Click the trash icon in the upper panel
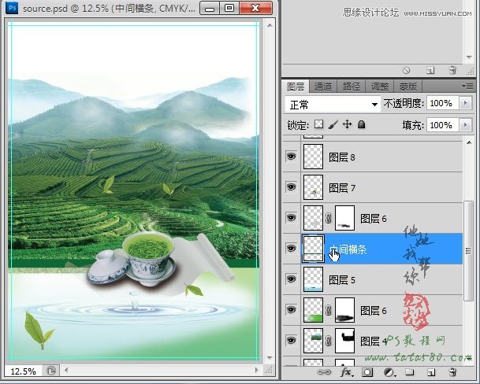 pos(452,70)
